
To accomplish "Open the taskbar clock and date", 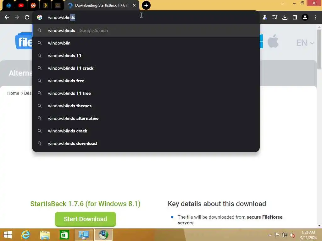I will point(308,235).
